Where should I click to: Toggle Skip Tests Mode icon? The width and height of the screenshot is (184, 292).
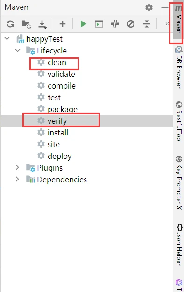[131, 24]
